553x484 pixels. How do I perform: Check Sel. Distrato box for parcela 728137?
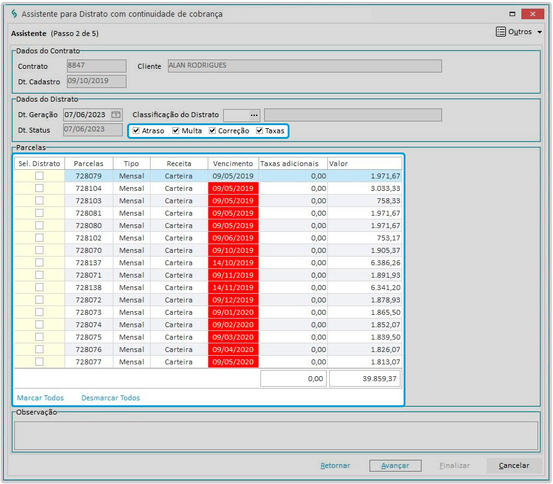click(40, 263)
